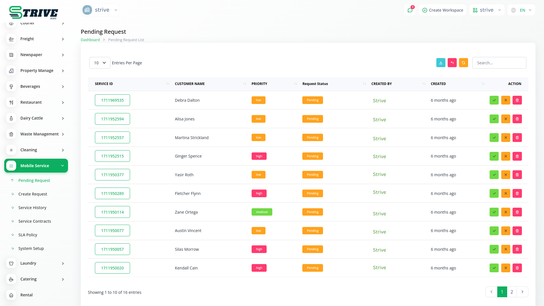Open service ID 1711952594 link
Image resolution: width=544 pixels, height=306 pixels.
point(112,119)
